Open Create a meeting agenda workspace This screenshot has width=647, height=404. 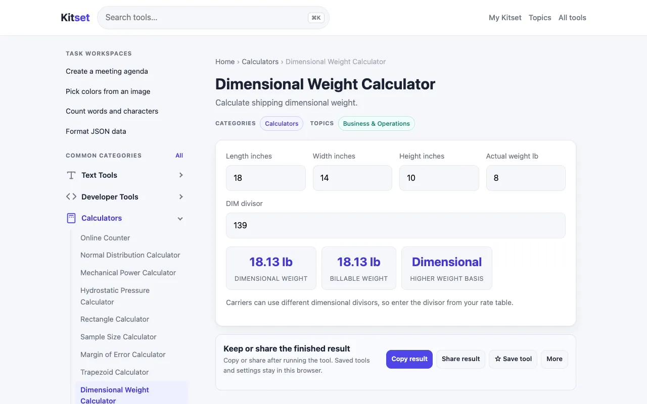coord(107,71)
